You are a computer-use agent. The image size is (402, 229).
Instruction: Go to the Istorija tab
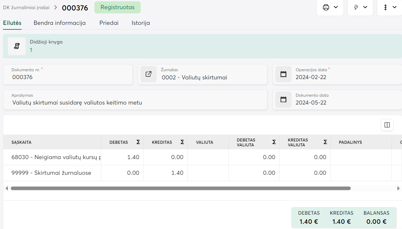141,23
